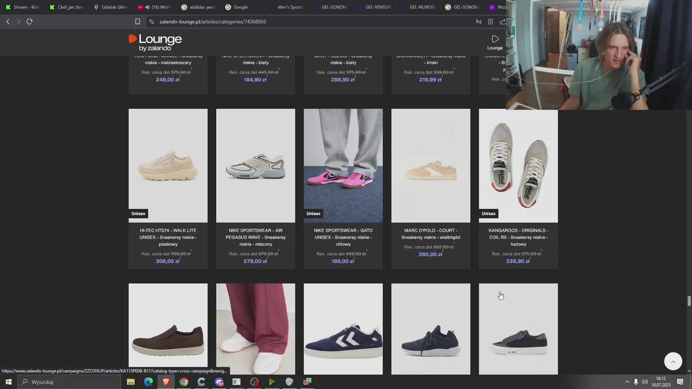Click the microphone icon in system tray
The height and width of the screenshot is (389, 692).
pos(636,382)
